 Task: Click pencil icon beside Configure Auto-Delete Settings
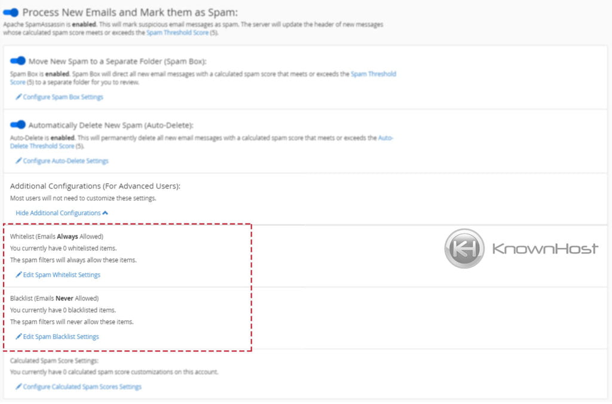click(19, 160)
